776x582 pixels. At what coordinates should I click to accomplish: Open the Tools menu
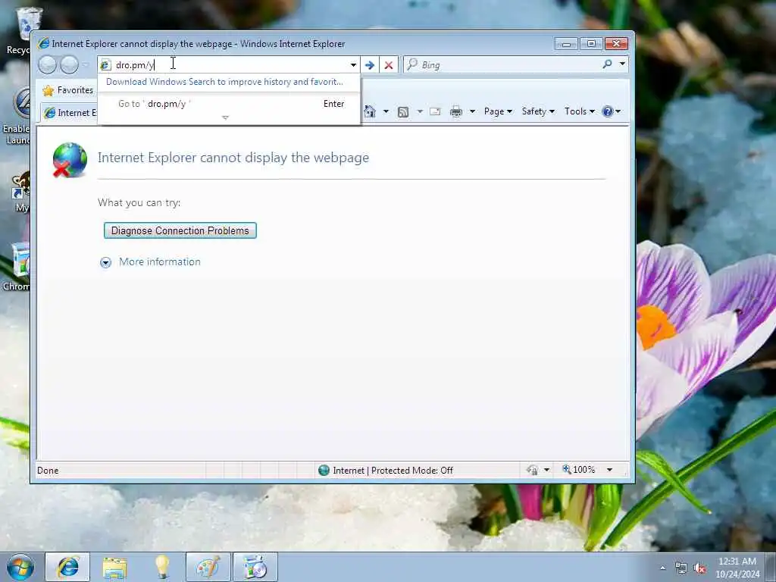pyautogui.click(x=580, y=111)
